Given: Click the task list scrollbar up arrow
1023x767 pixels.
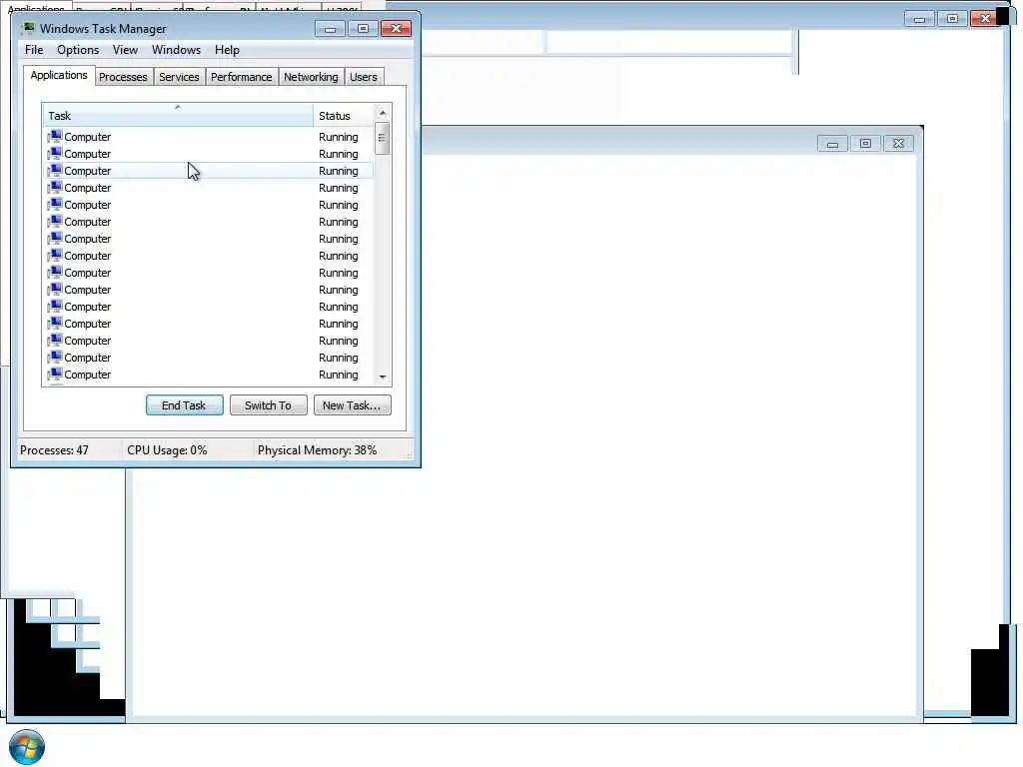Looking at the screenshot, I should (383, 113).
